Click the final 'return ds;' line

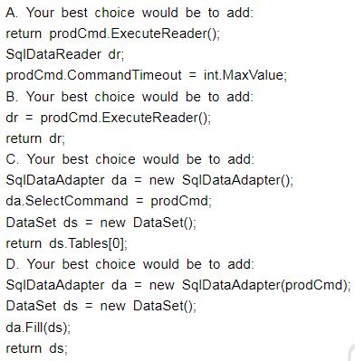pos(37,348)
